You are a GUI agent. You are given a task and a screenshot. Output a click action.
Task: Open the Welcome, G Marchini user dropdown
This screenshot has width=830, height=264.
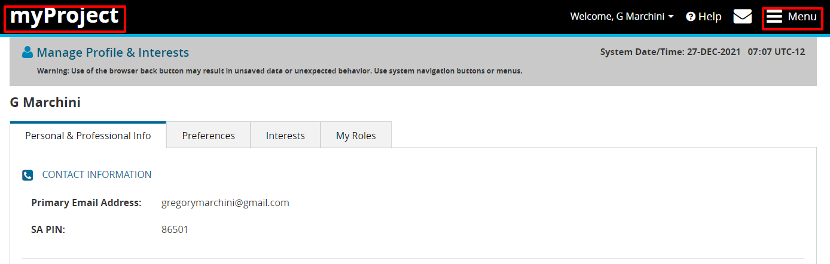tap(617, 17)
